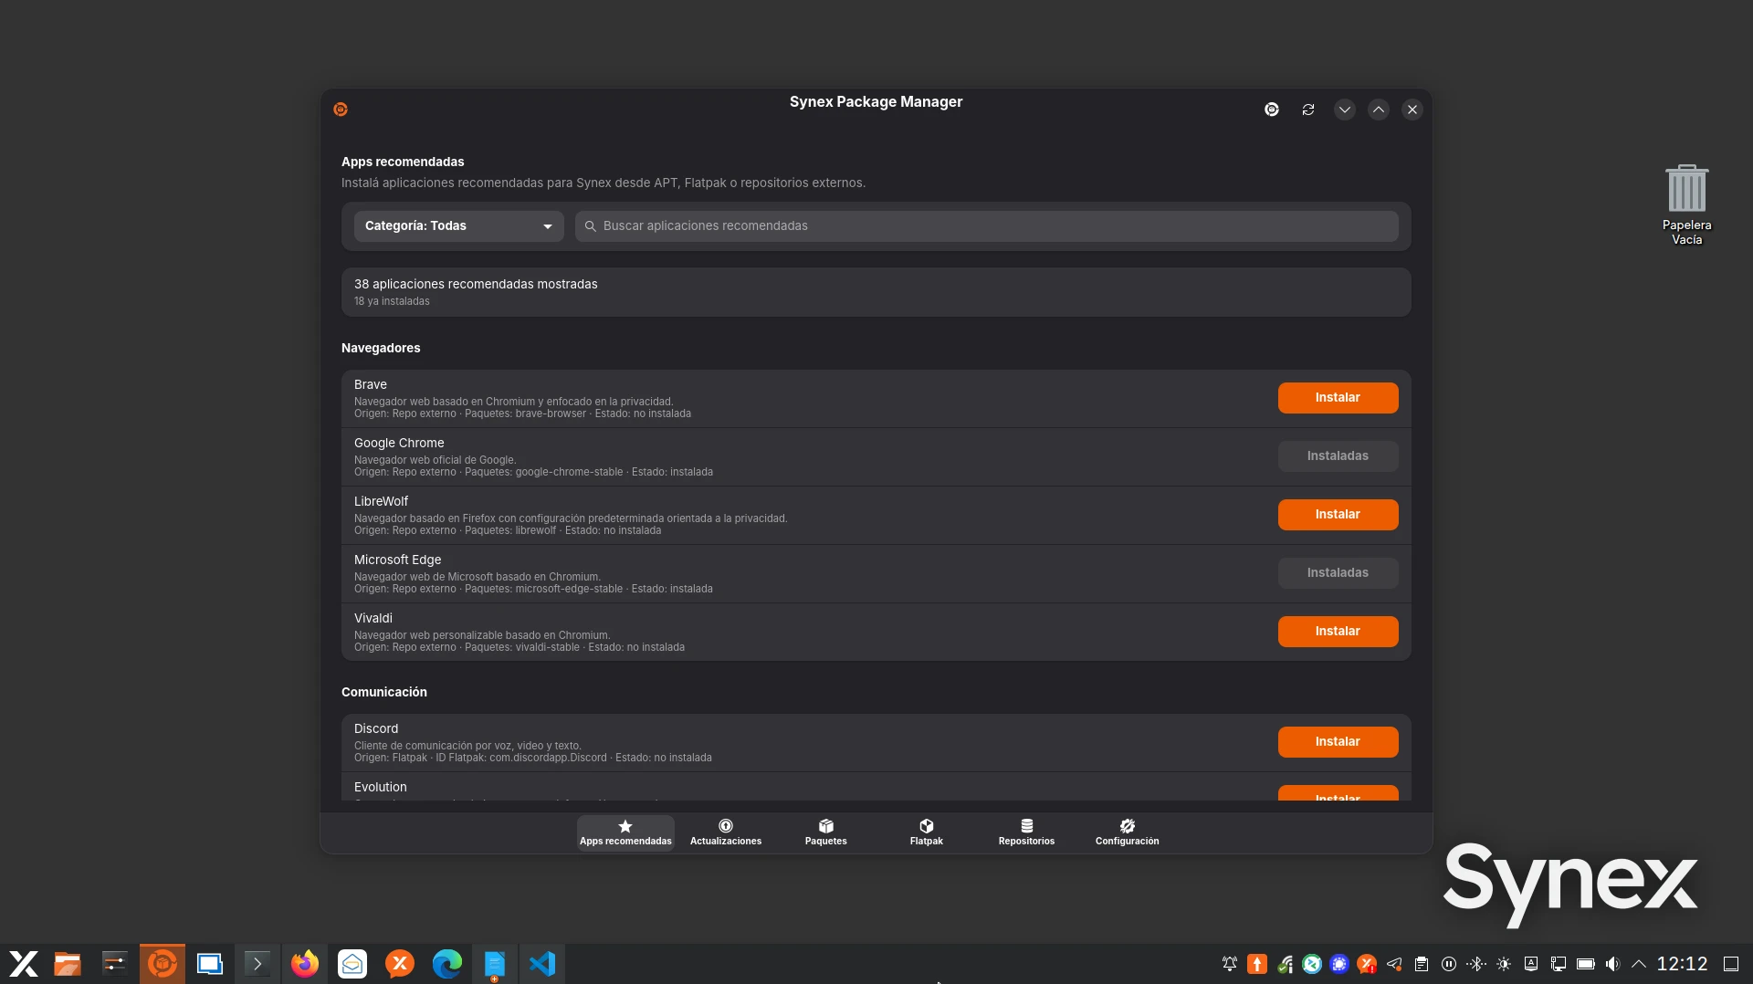Viewport: 1753px width, 984px height.
Task: Open the notifications bell in system tray
Action: (x=1230, y=964)
